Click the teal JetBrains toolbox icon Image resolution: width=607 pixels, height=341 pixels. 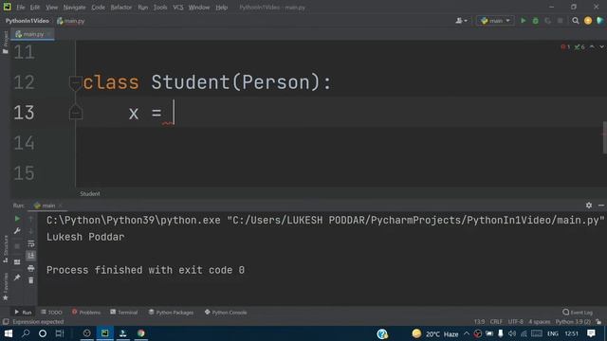[x=600, y=21]
